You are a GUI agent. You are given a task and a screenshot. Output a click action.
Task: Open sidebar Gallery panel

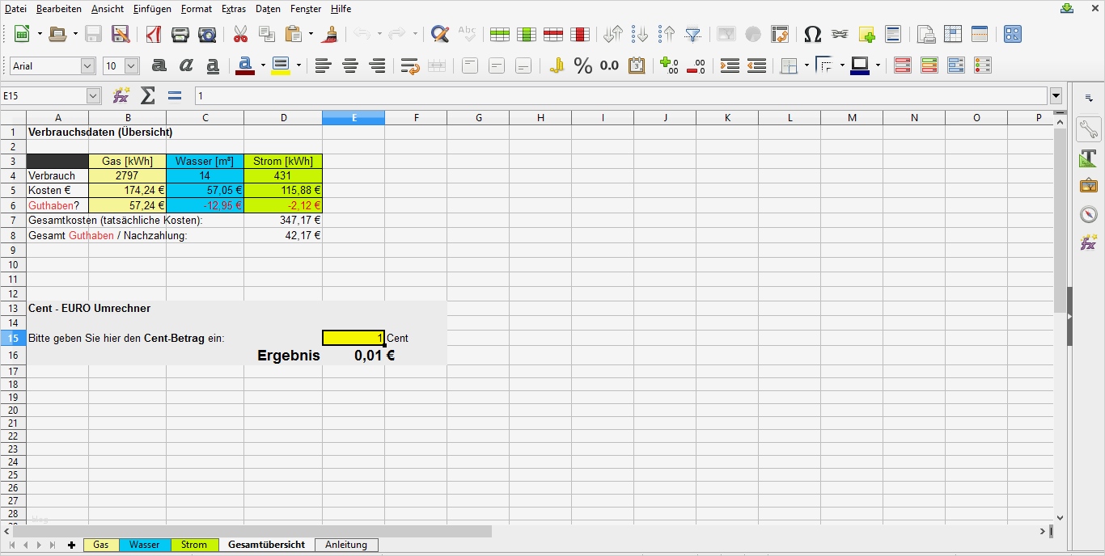pyautogui.click(x=1089, y=186)
